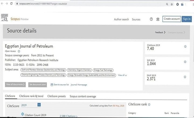Click the Category column header
The height and width of the screenshot is (118, 194).
point(132,113)
